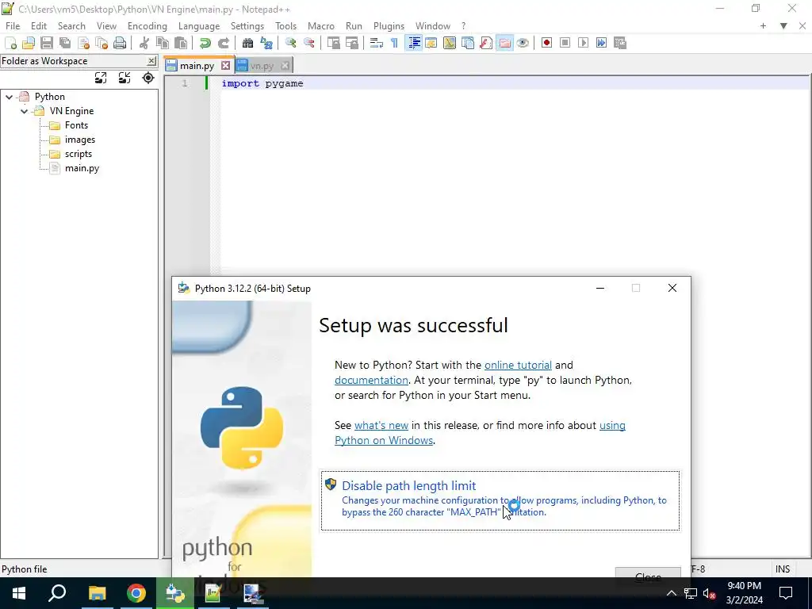Click the New file toolbar icon
Image resolution: width=812 pixels, height=609 pixels.
(10, 43)
